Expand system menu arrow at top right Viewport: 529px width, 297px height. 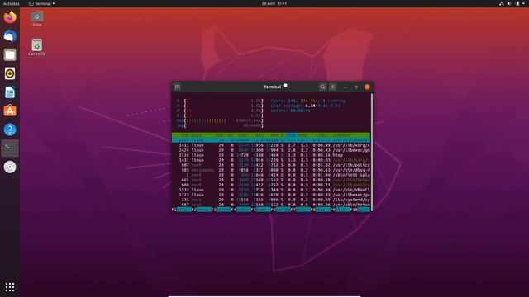point(523,3)
